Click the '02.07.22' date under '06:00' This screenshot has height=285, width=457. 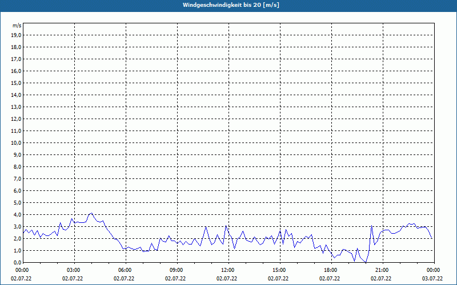click(x=124, y=279)
